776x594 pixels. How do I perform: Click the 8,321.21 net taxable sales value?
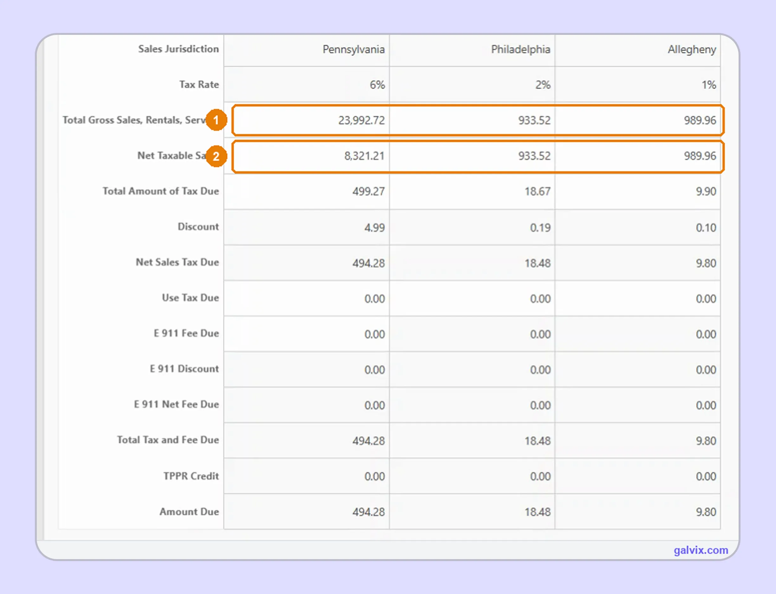click(x=364, y=156)
